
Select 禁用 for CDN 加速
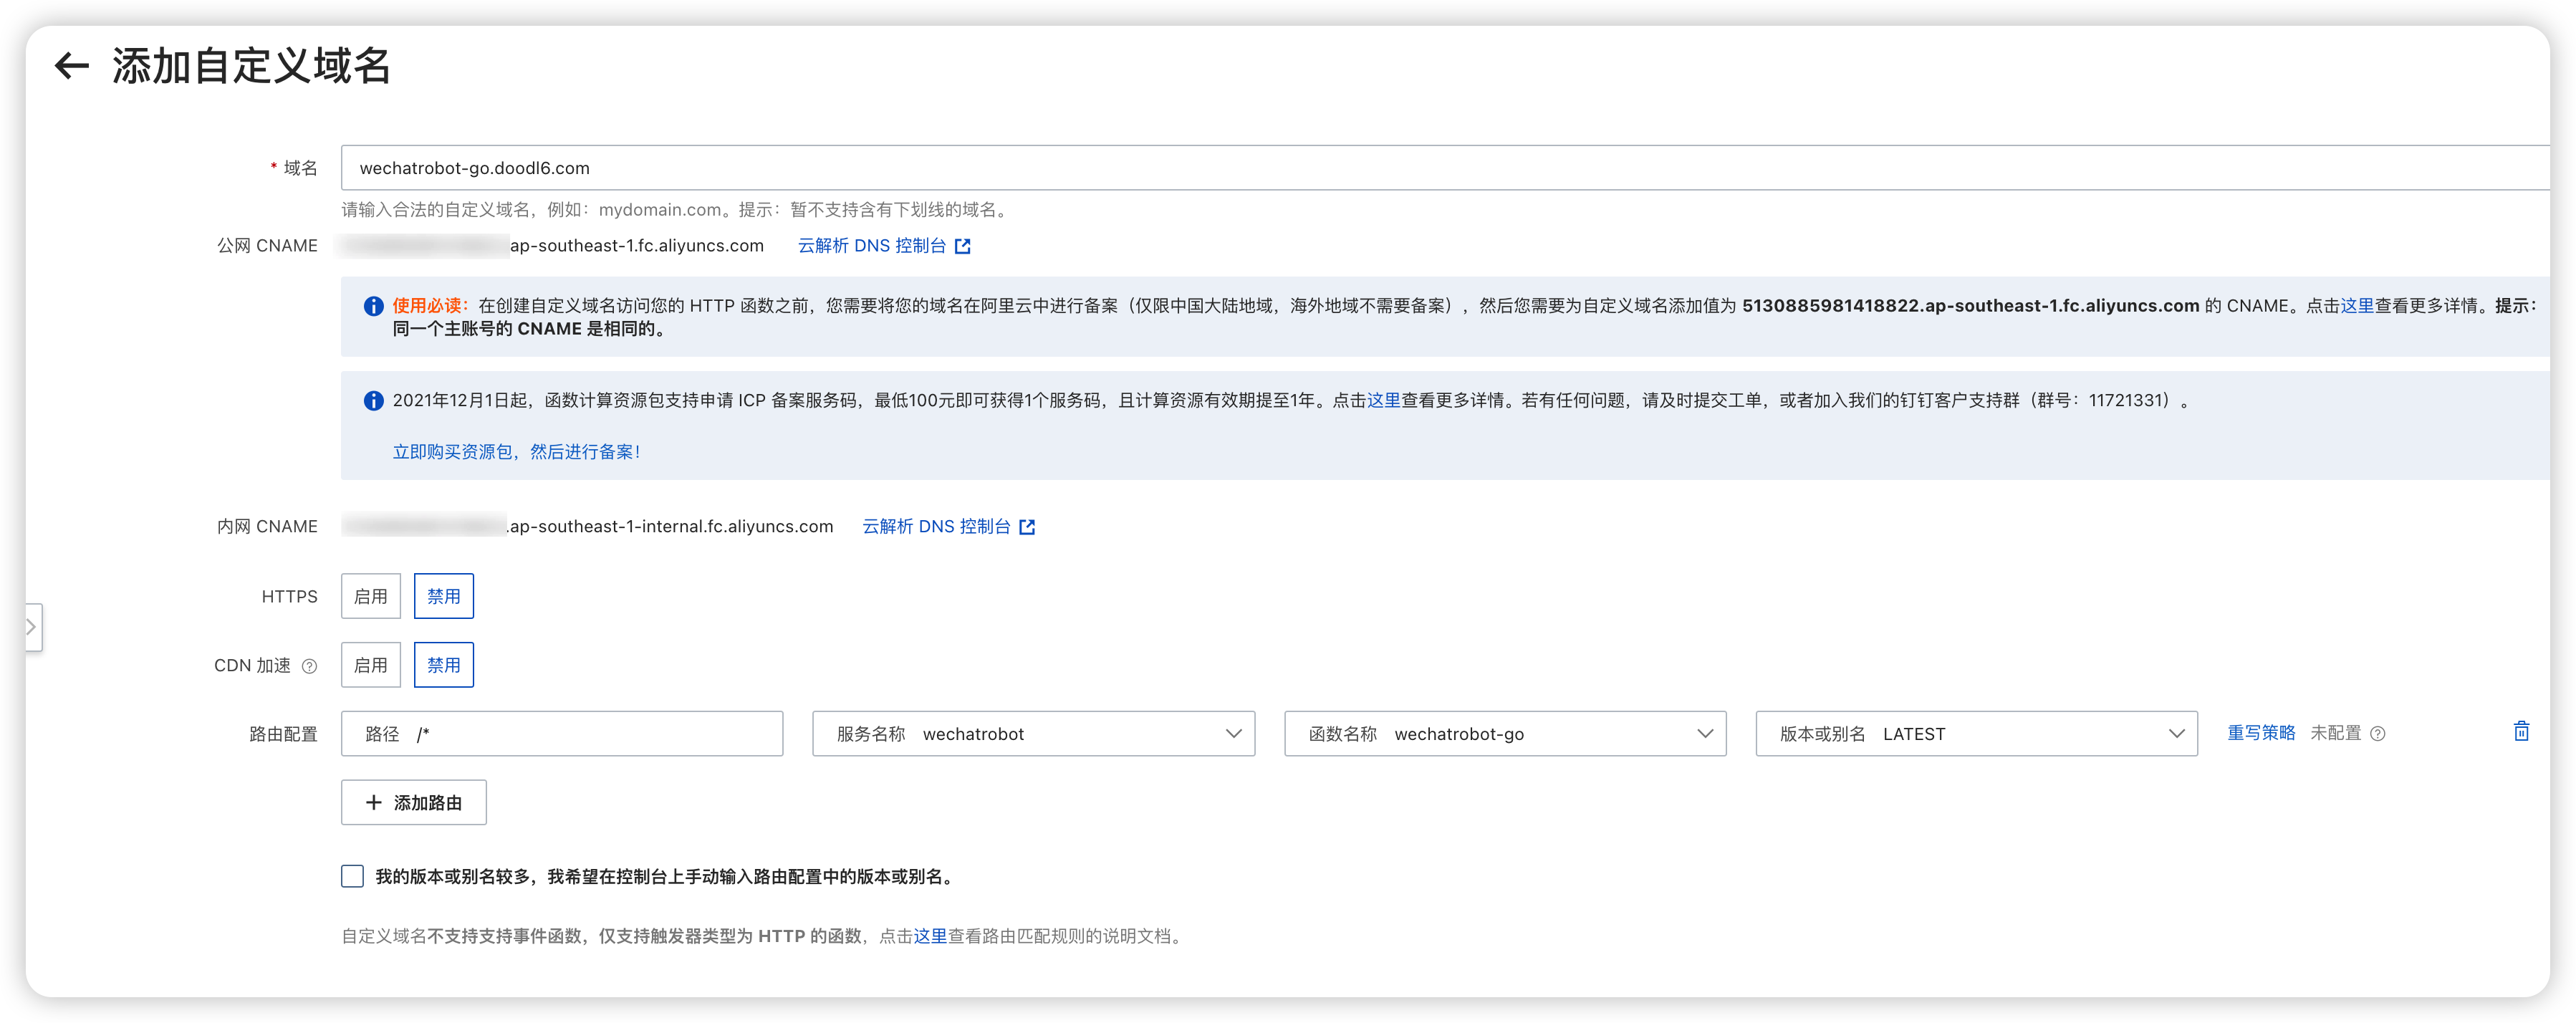(x=443, y=665)
